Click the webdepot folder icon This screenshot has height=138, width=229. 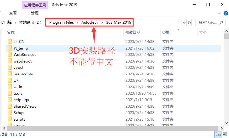[x=10, y=61]
